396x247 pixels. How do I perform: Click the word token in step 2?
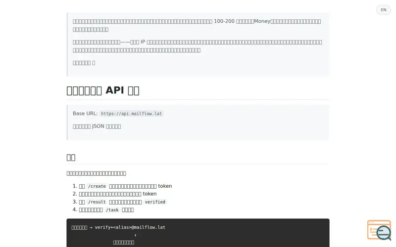(149, 194)
